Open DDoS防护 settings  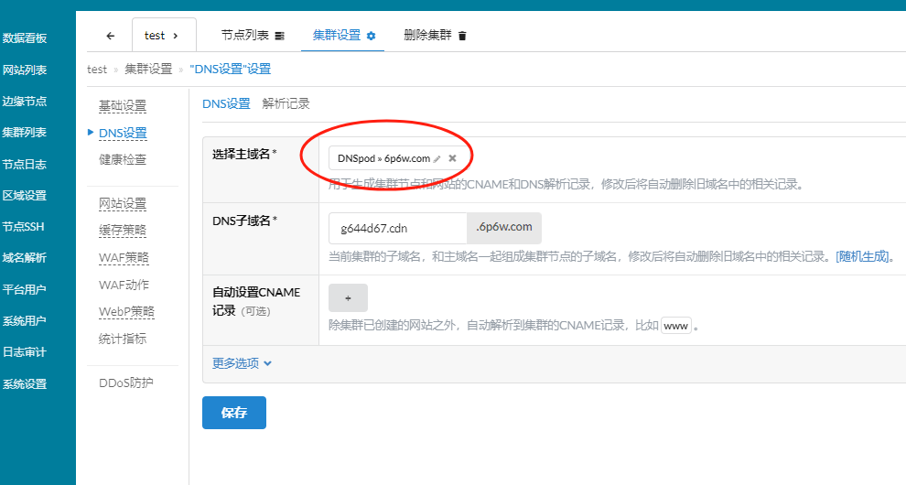pyautogui.click(x=126, y=383)
